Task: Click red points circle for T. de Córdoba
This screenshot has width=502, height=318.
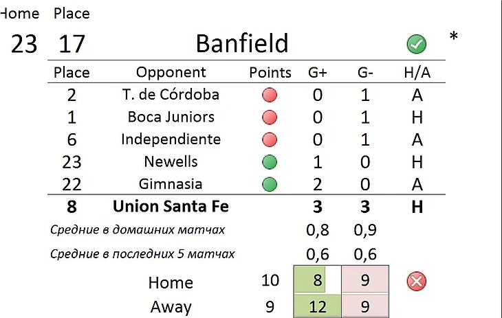Action: (270, 95)
